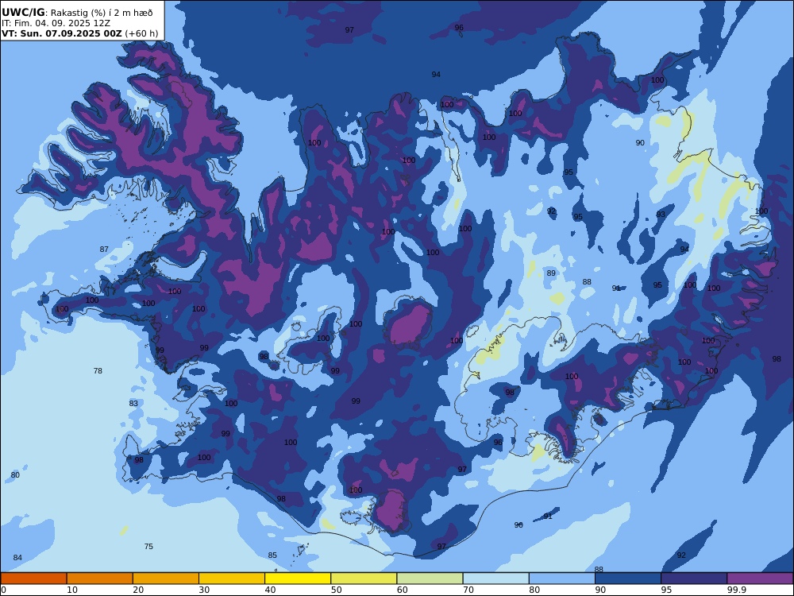The width and height of the screenshot is (794, 596).
Task: Click the 83 humidity value on the map
Action: 133,404
